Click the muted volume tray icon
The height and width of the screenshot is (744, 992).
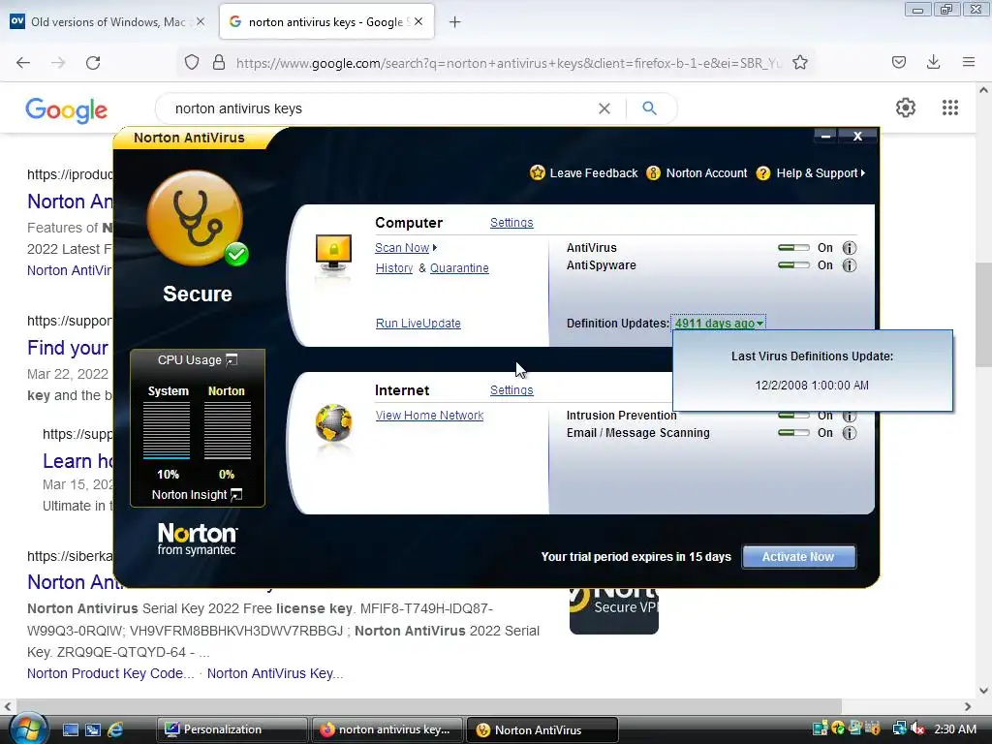coord(917,728)
